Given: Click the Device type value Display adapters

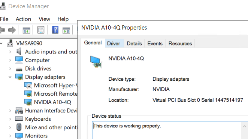Looking at the screenshot, I should (171, 79).
